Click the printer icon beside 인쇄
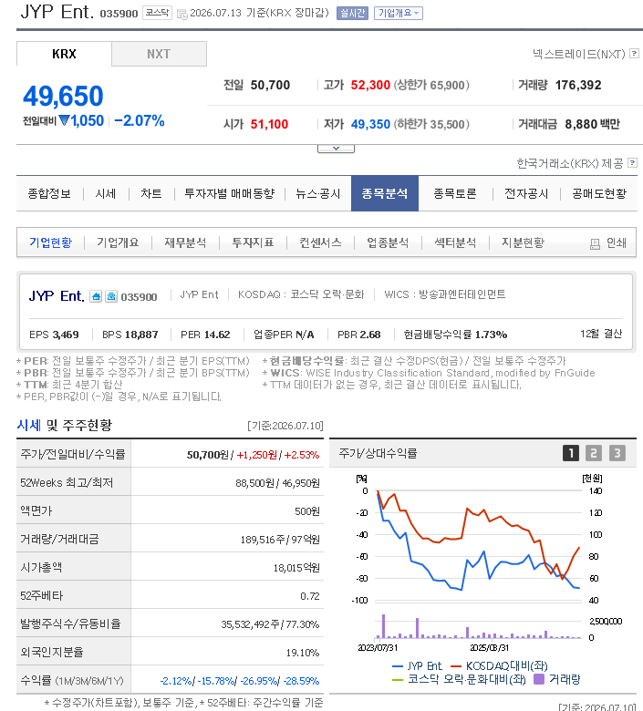Screen dimensions: 643x711 tap(595, 244)
